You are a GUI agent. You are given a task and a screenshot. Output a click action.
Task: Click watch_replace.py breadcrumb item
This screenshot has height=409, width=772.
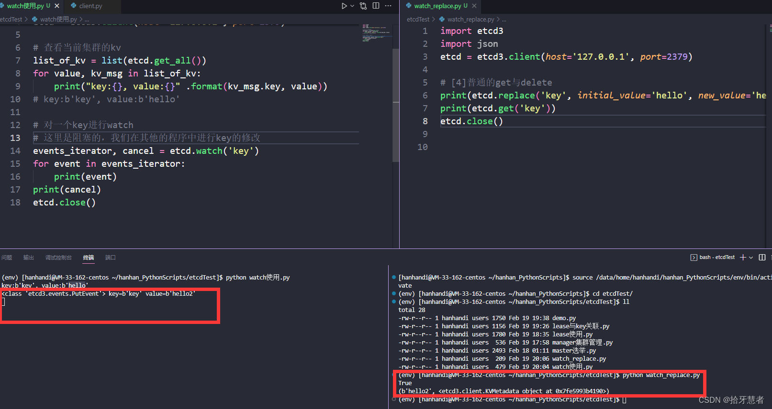[470, 19]
